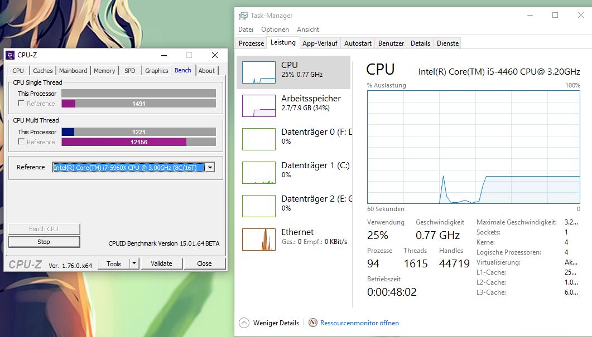Select the Datenträger 2 thumbnail graph
592x337 pixels.
259,206
